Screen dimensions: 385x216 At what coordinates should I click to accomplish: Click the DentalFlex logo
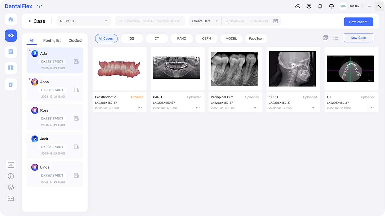click(19, 6)
